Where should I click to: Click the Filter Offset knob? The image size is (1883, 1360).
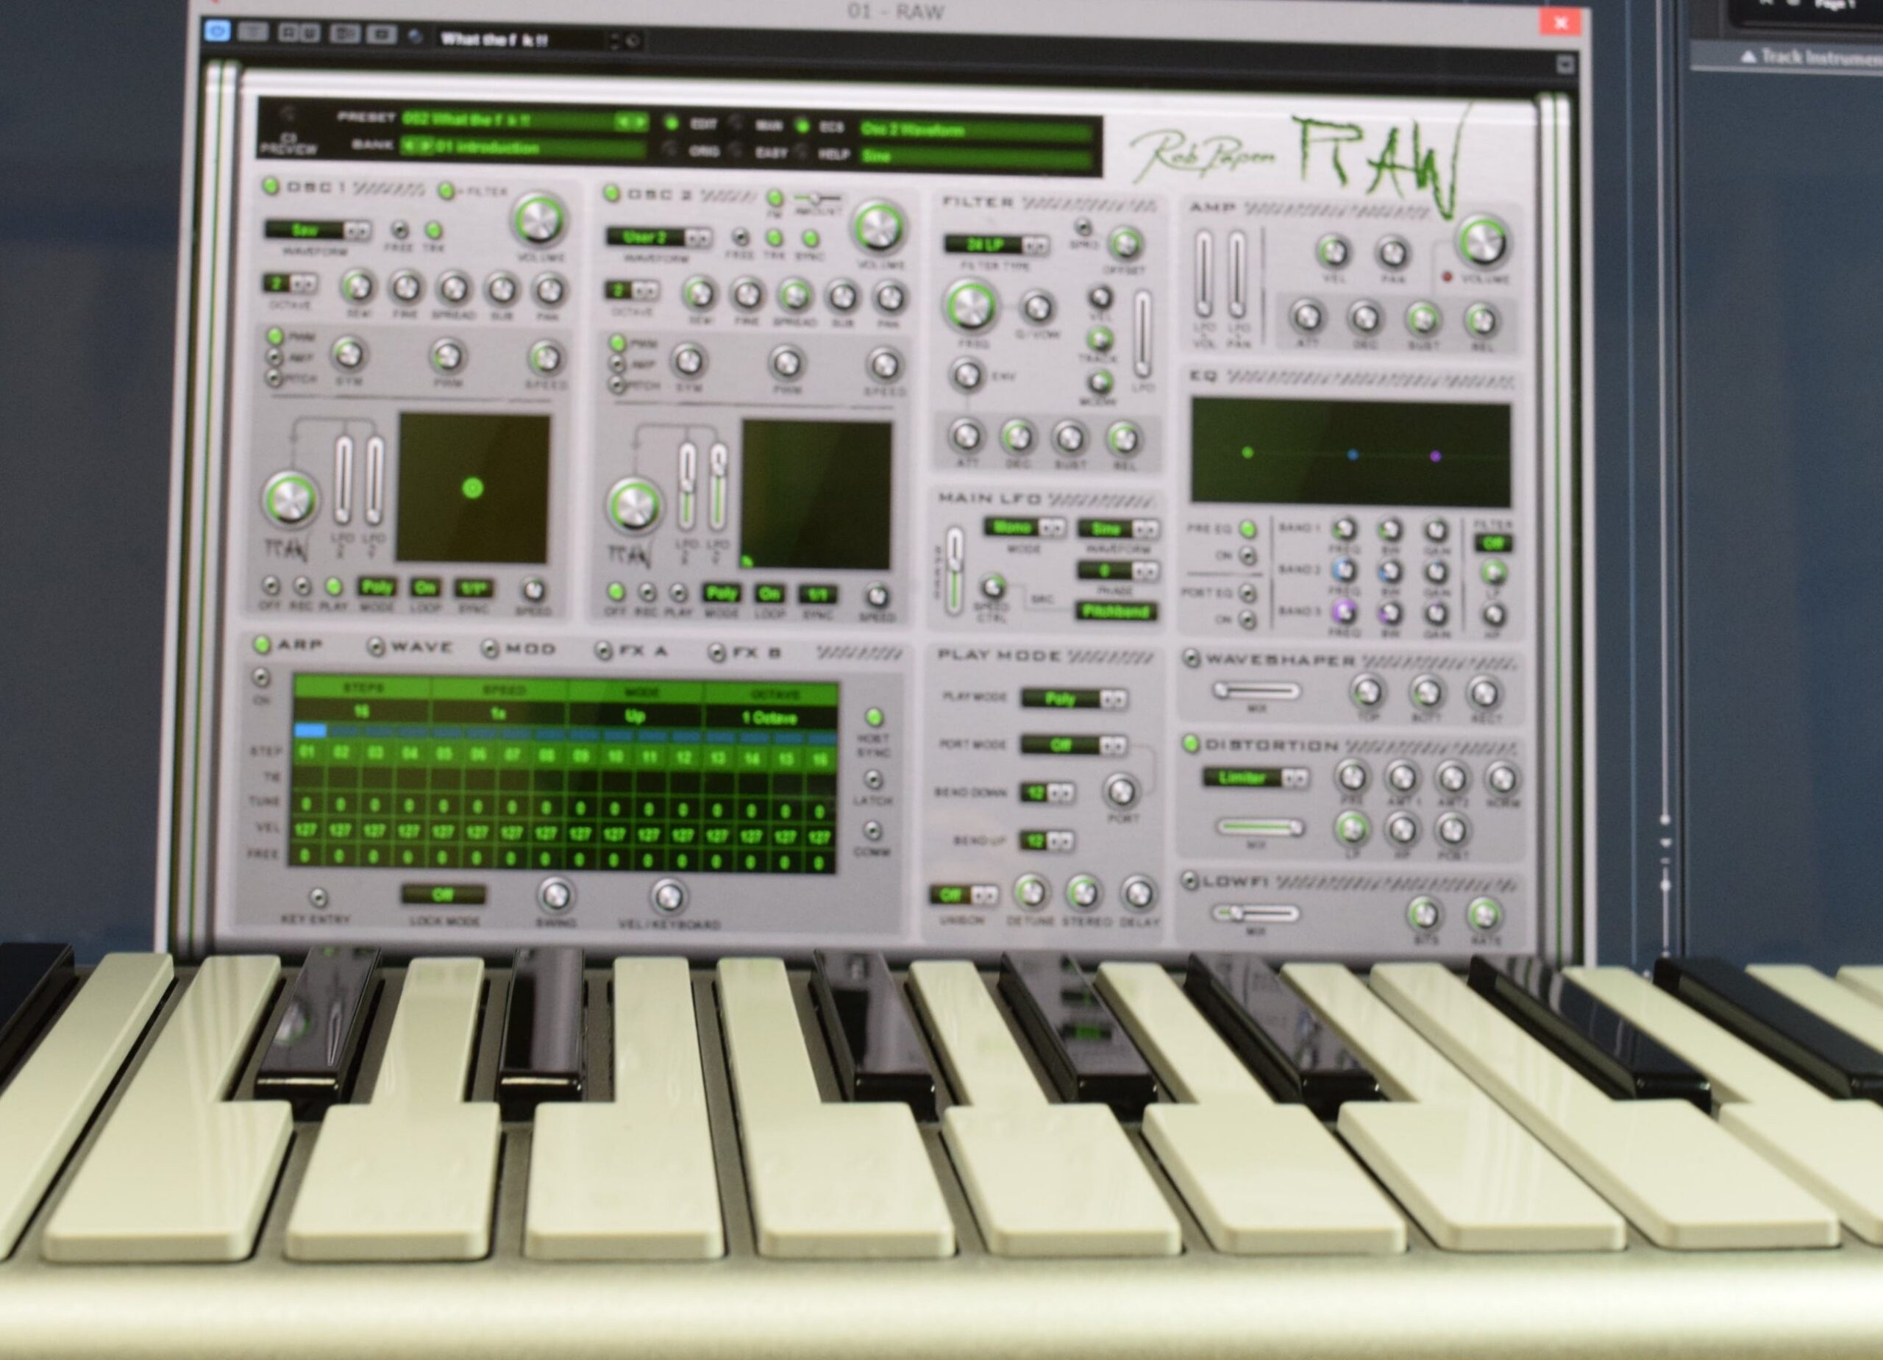pos(1125,244)
